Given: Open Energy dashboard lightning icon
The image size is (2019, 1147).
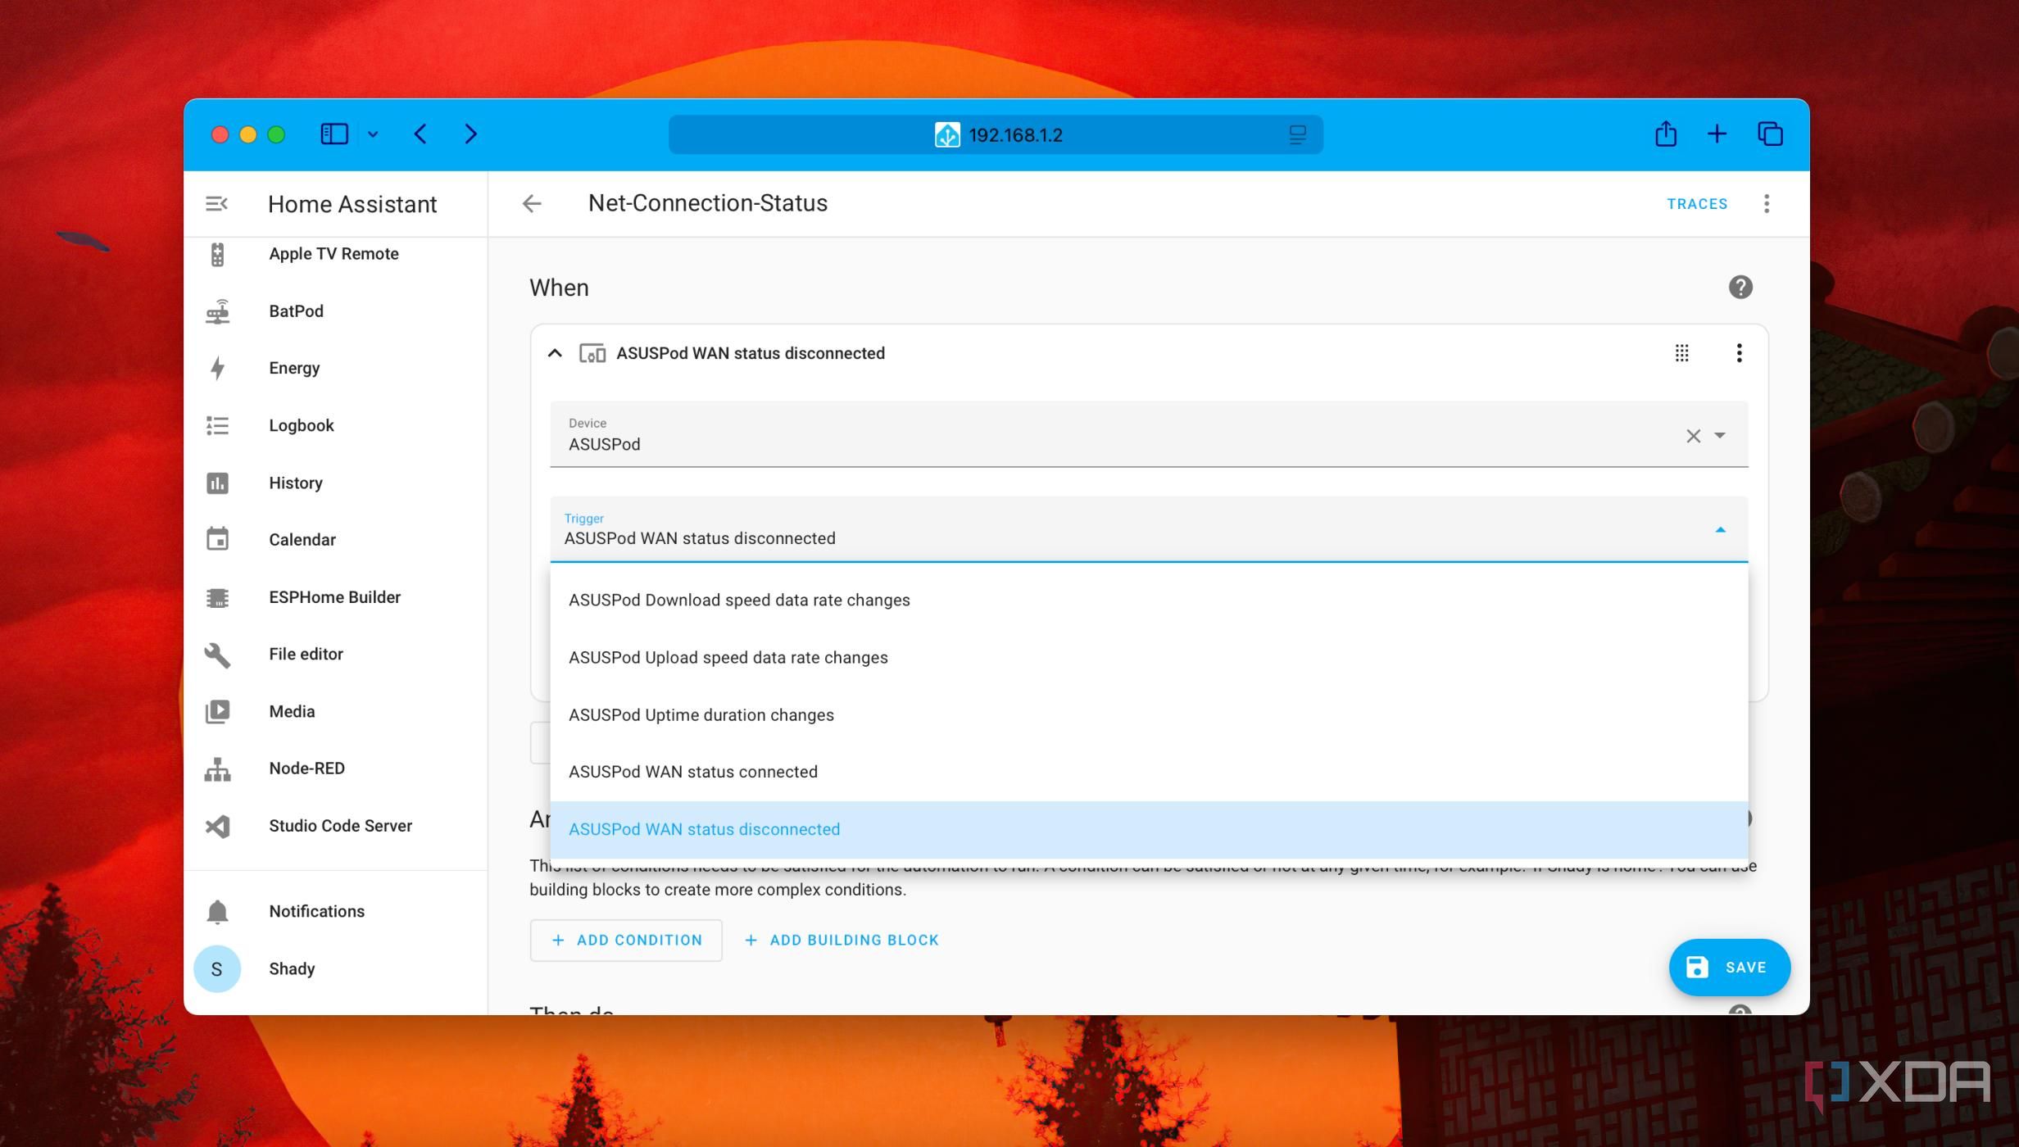Looking at the screenshot, I should click(x=217, y=368).
